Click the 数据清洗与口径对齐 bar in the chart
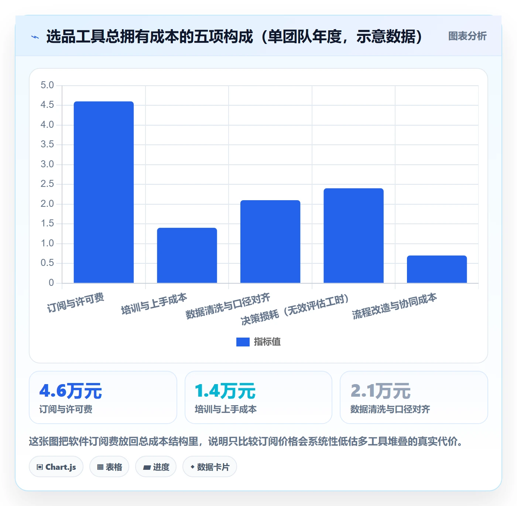Screen dimensions: 517x506 pyautogui.click(x=270, y=242)
